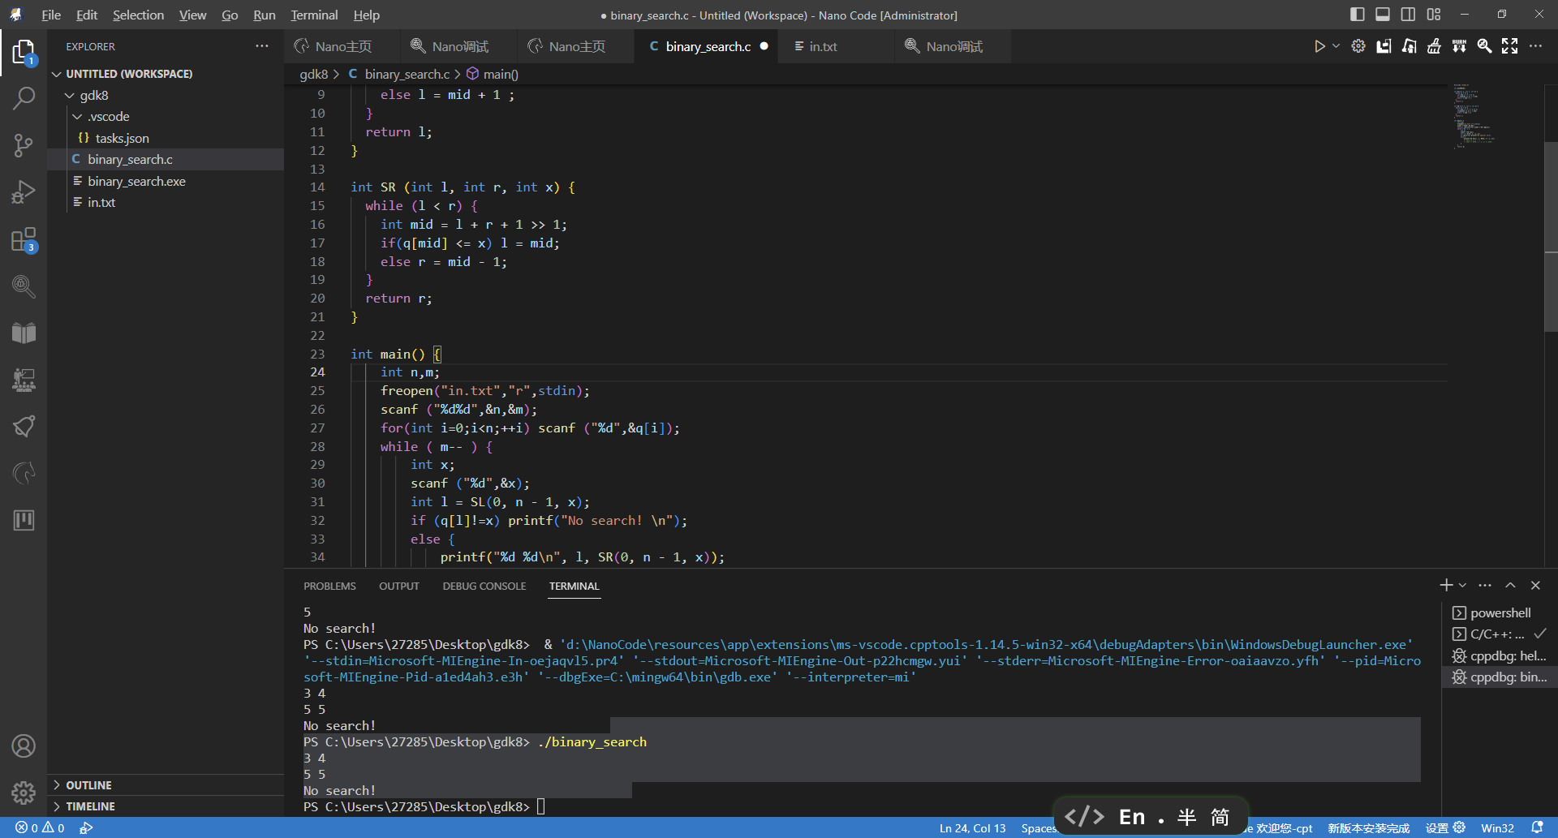Open the open-book icon in activity bar
1558x838 pixels.
click(24, 333)
